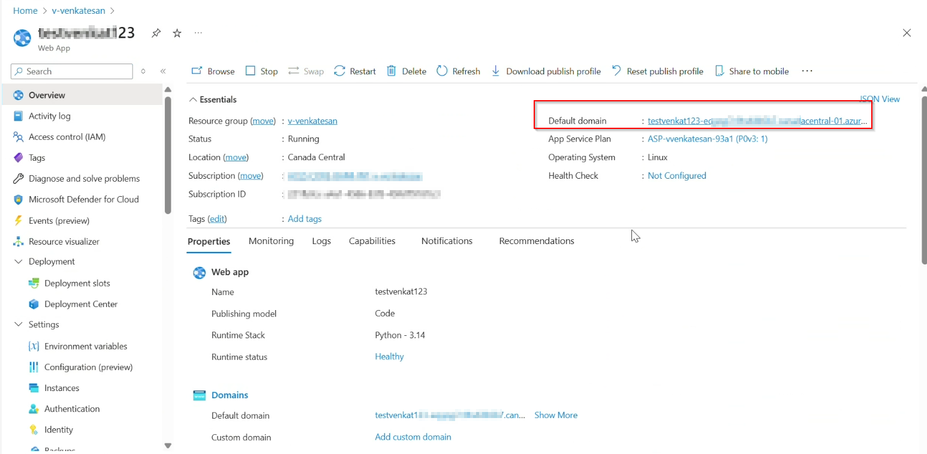Screen dimensions: 927x454
Task: Collapse the Settings group in the sidebar
Action: tap(18, 324)
